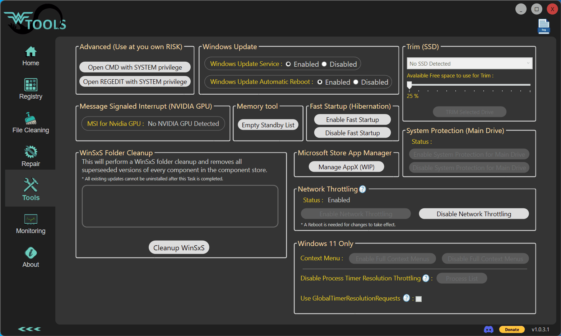Click 'Windows Update Automatic Reboot :' label
The image size is (561, 336).
click(261, 82)
